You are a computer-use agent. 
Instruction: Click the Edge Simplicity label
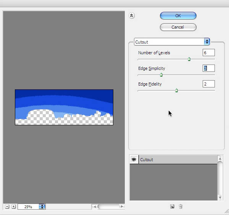coord(152,68)
